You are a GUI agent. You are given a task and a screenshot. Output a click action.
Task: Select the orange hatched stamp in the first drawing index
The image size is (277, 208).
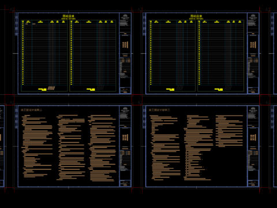click(51, 88)
